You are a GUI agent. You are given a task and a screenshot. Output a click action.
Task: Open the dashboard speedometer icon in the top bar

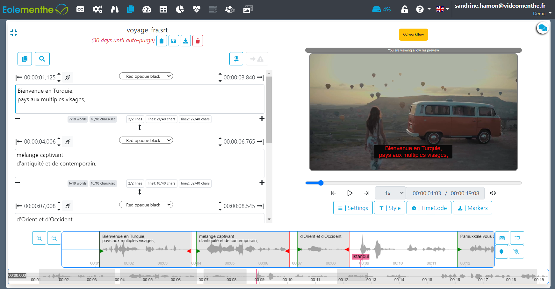click(x=147, y=9)
